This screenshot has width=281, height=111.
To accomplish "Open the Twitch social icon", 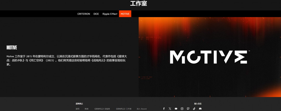I will [188, 109].
